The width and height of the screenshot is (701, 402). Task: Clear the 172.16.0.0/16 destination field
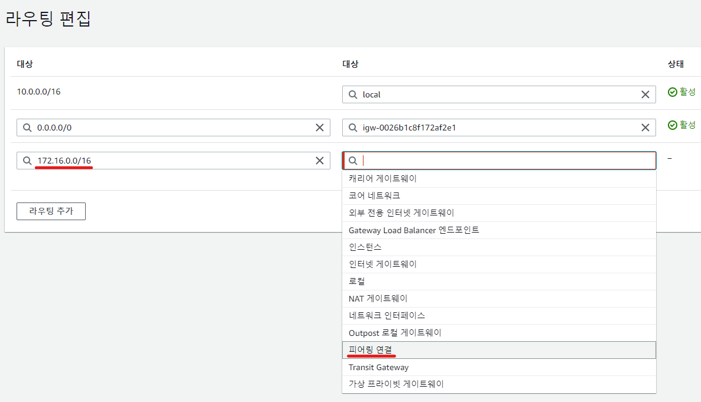click(x=320, y=161)
